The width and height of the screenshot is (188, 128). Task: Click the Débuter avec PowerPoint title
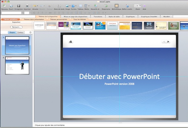[119, 76]
